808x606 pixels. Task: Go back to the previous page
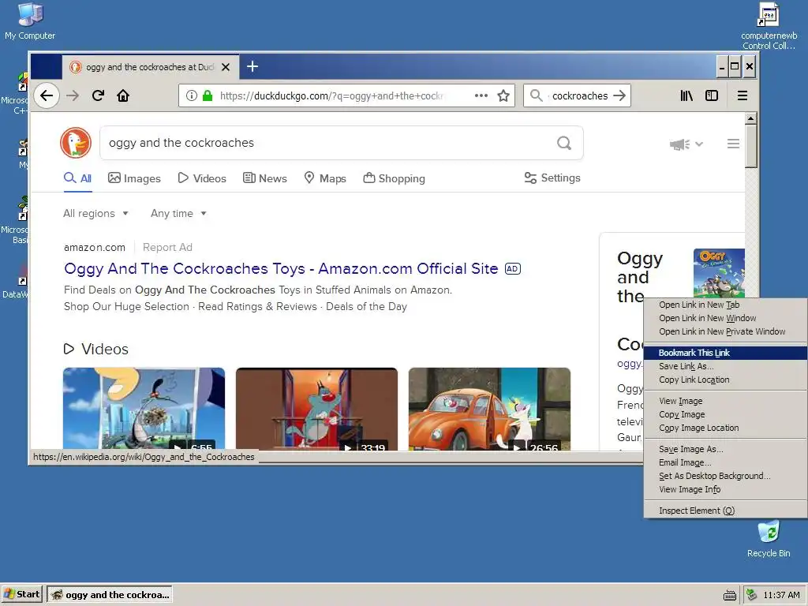click(47, 95)
